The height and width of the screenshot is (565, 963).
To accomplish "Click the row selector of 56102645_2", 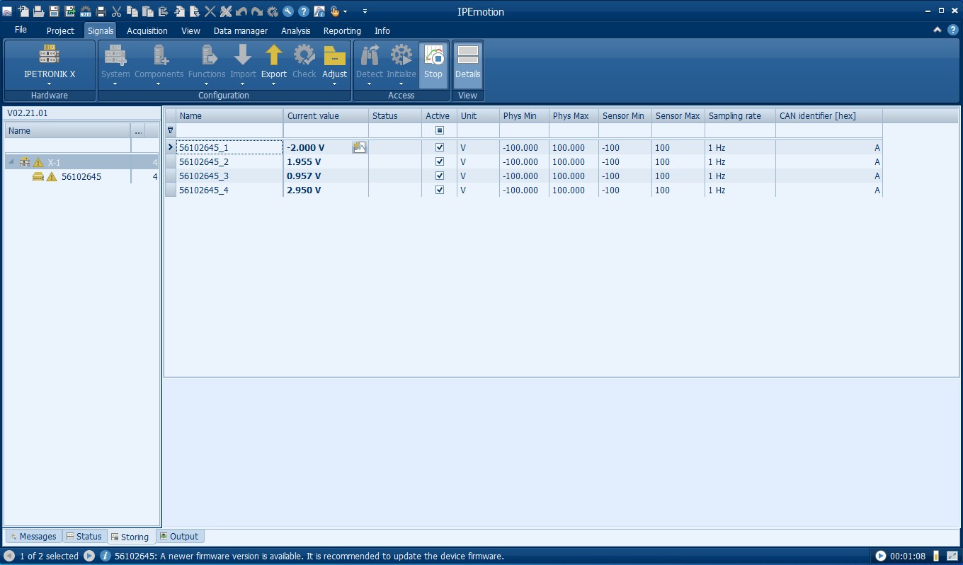I will 170,161.
